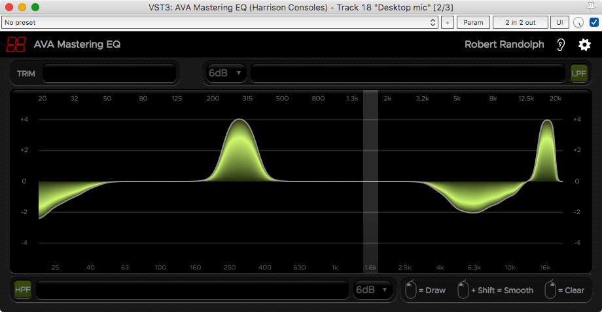Open the Param button
The height and width of the screenshot is (312, 602).
[473, 22]
